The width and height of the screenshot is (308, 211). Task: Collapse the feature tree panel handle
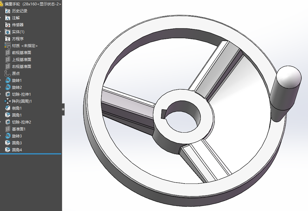coord(63,109)
